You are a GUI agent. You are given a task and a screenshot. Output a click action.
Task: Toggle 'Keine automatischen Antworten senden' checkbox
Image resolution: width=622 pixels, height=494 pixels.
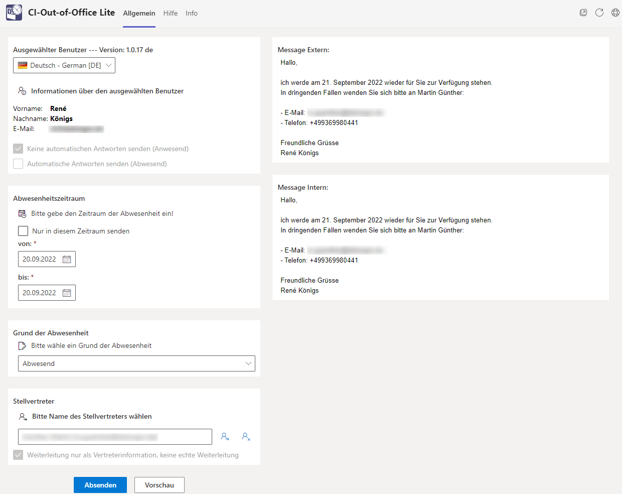click(x=18, y=149)
